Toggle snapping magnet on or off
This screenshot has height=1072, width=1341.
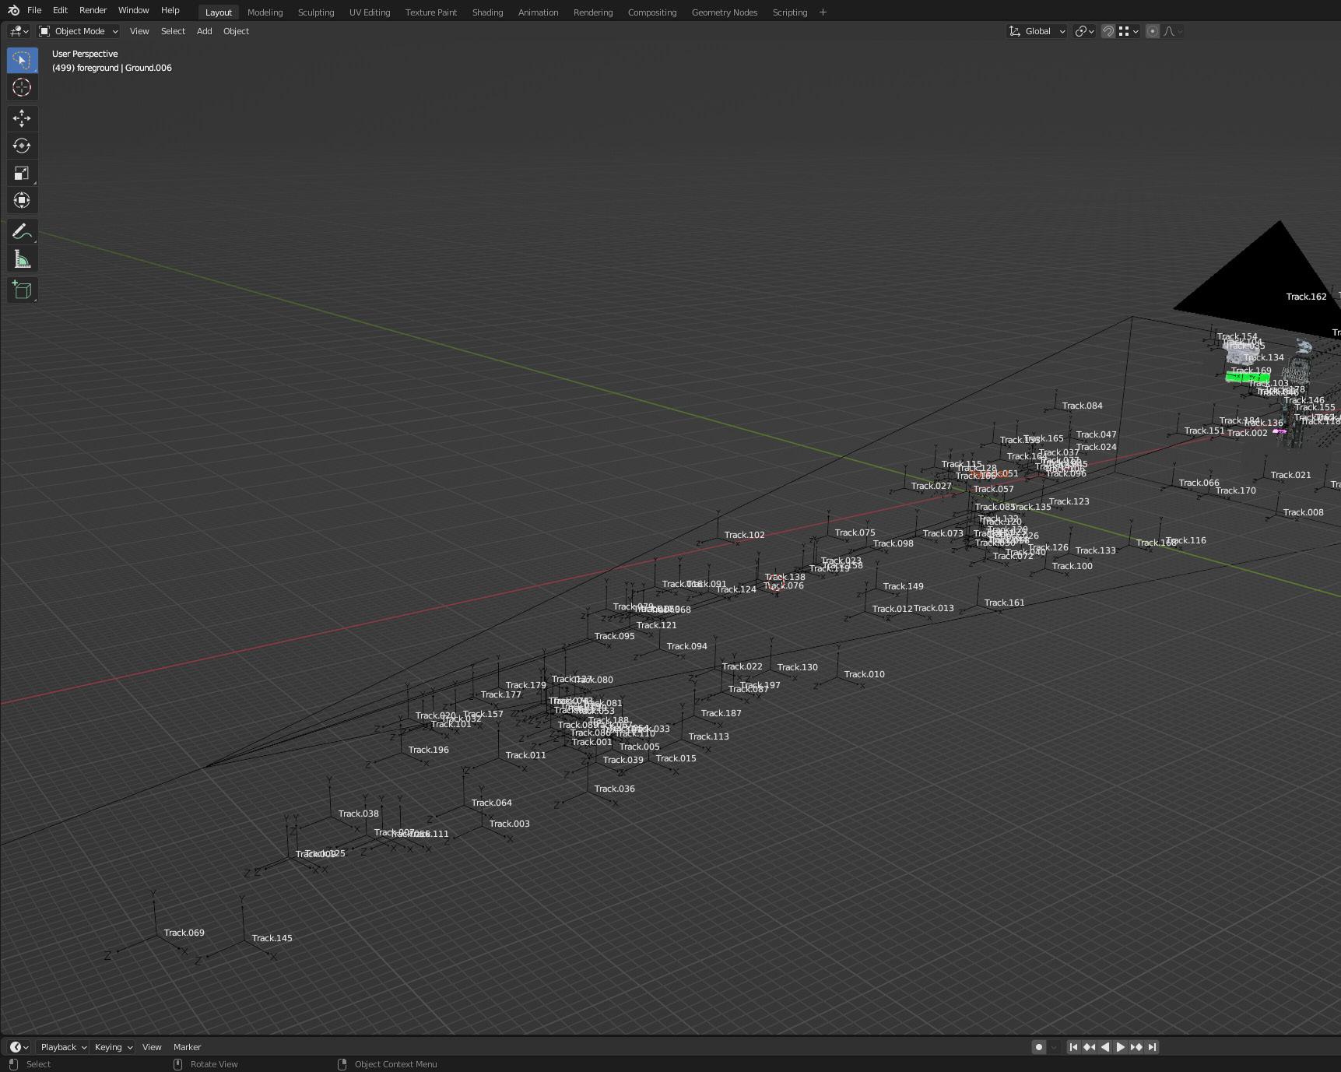[x=1108, y=31]
